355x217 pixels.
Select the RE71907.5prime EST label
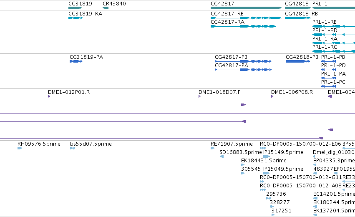point(232,144)
